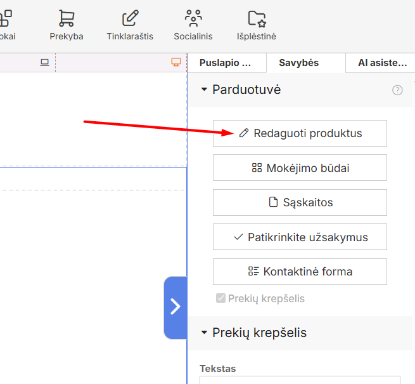The width and height of the screenshot is (415, 384).
Task: Click Patikrinkite užsakymus button
Action: point(300,237)
